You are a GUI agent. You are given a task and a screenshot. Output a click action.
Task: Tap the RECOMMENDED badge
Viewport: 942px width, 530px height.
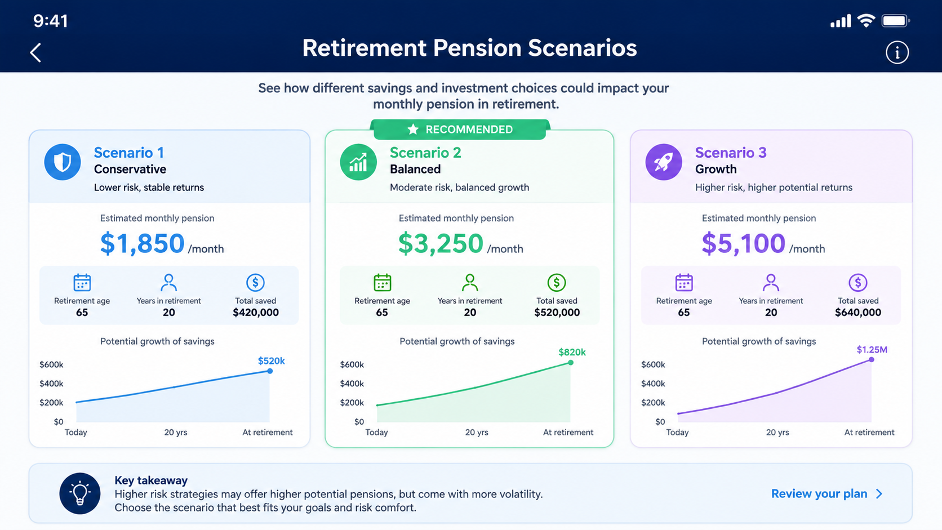[460, 130]
